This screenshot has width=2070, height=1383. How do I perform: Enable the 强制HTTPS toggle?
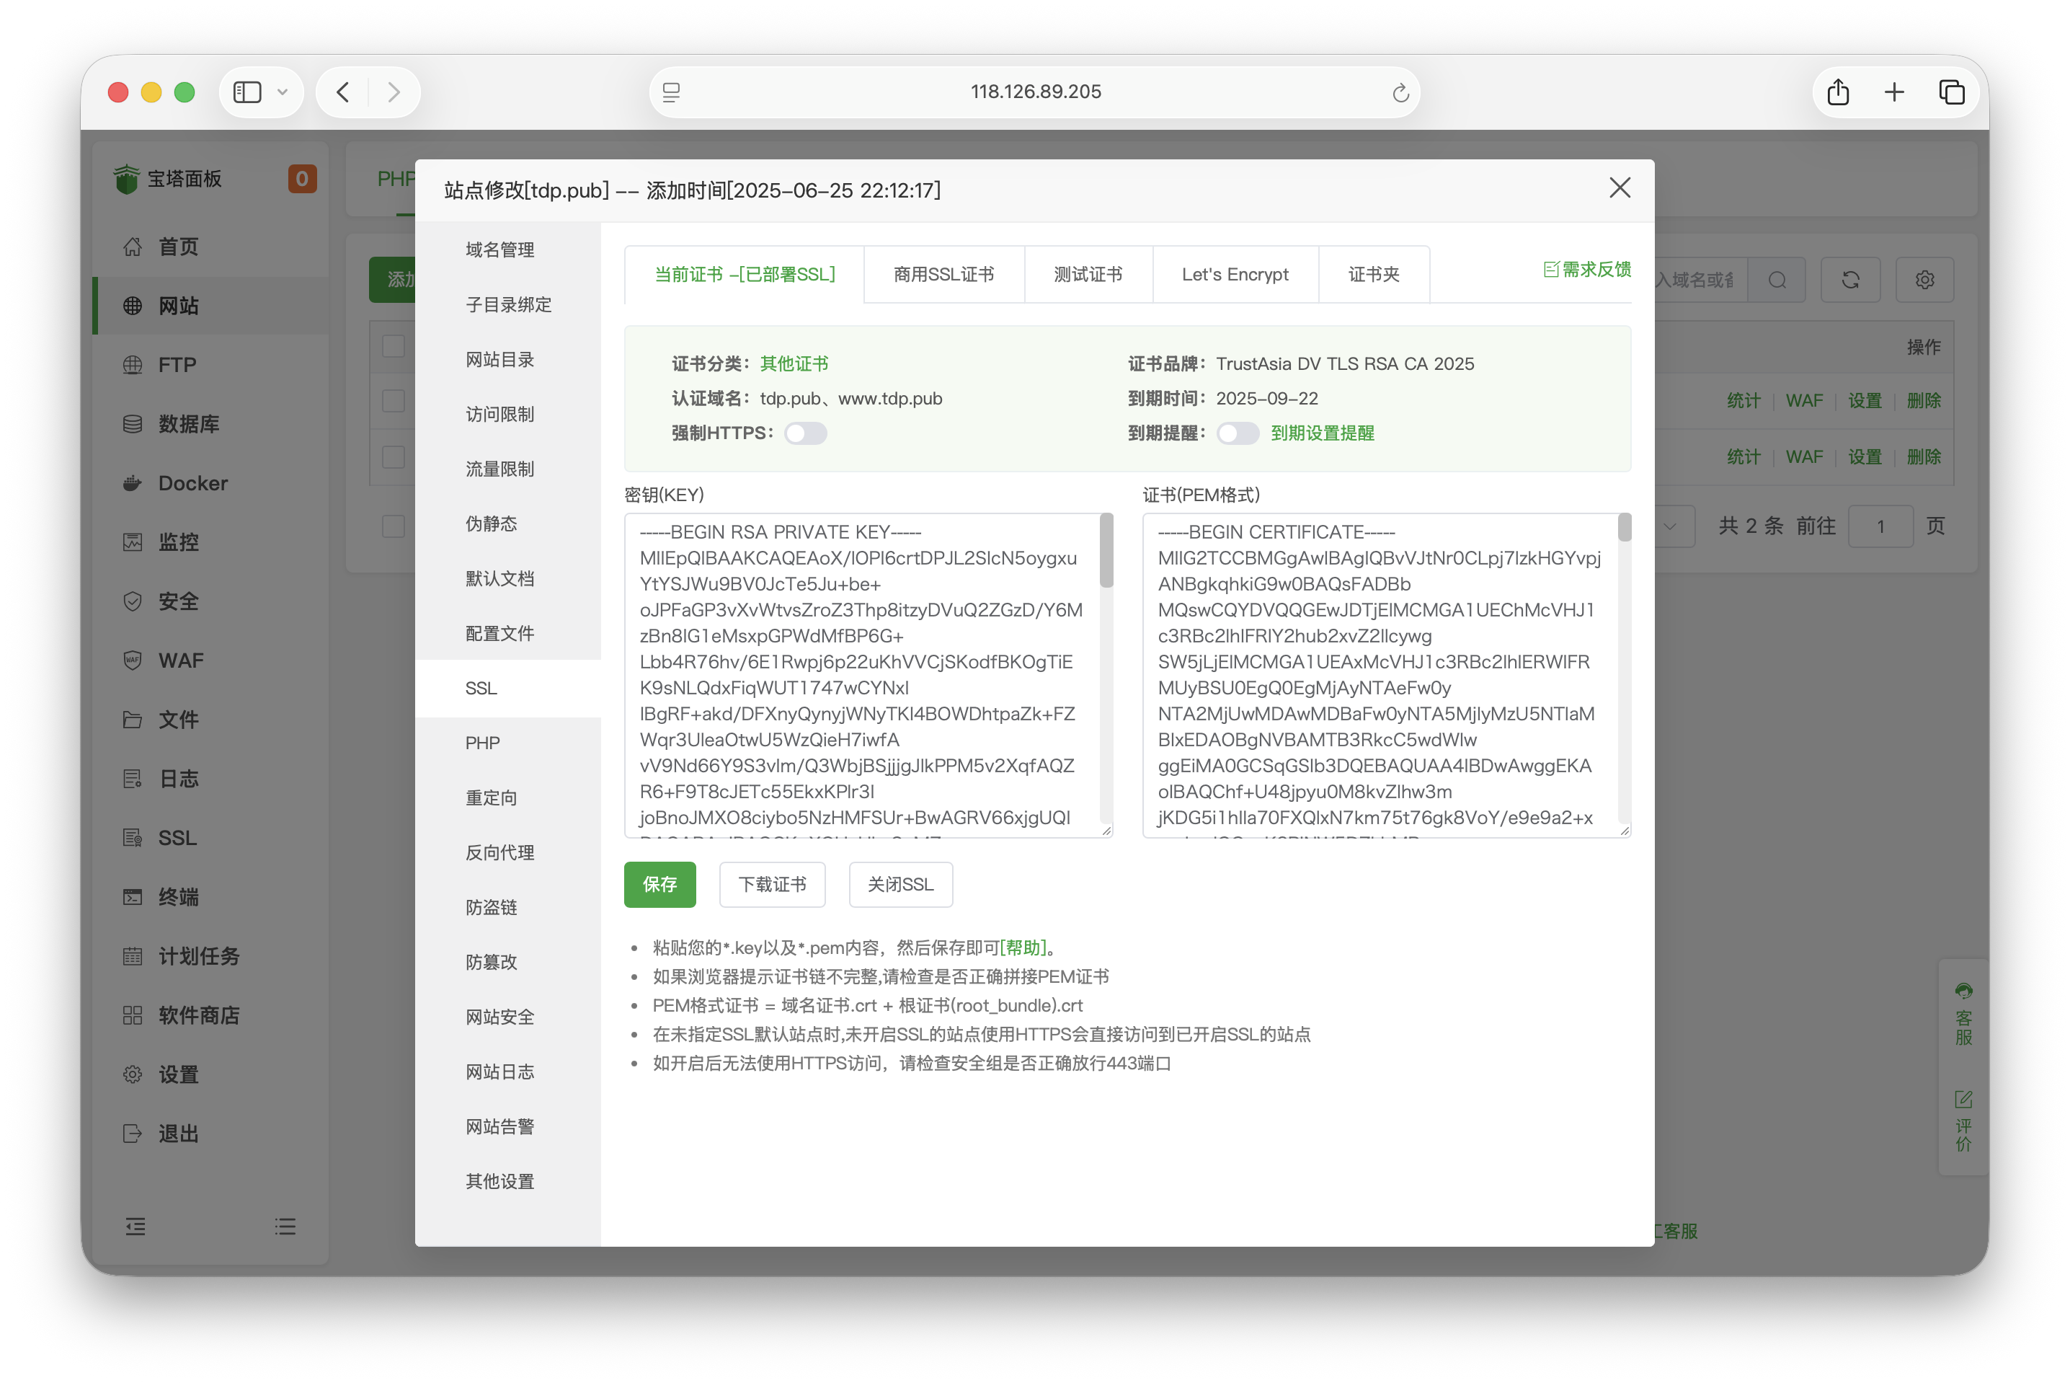point(805,433)
